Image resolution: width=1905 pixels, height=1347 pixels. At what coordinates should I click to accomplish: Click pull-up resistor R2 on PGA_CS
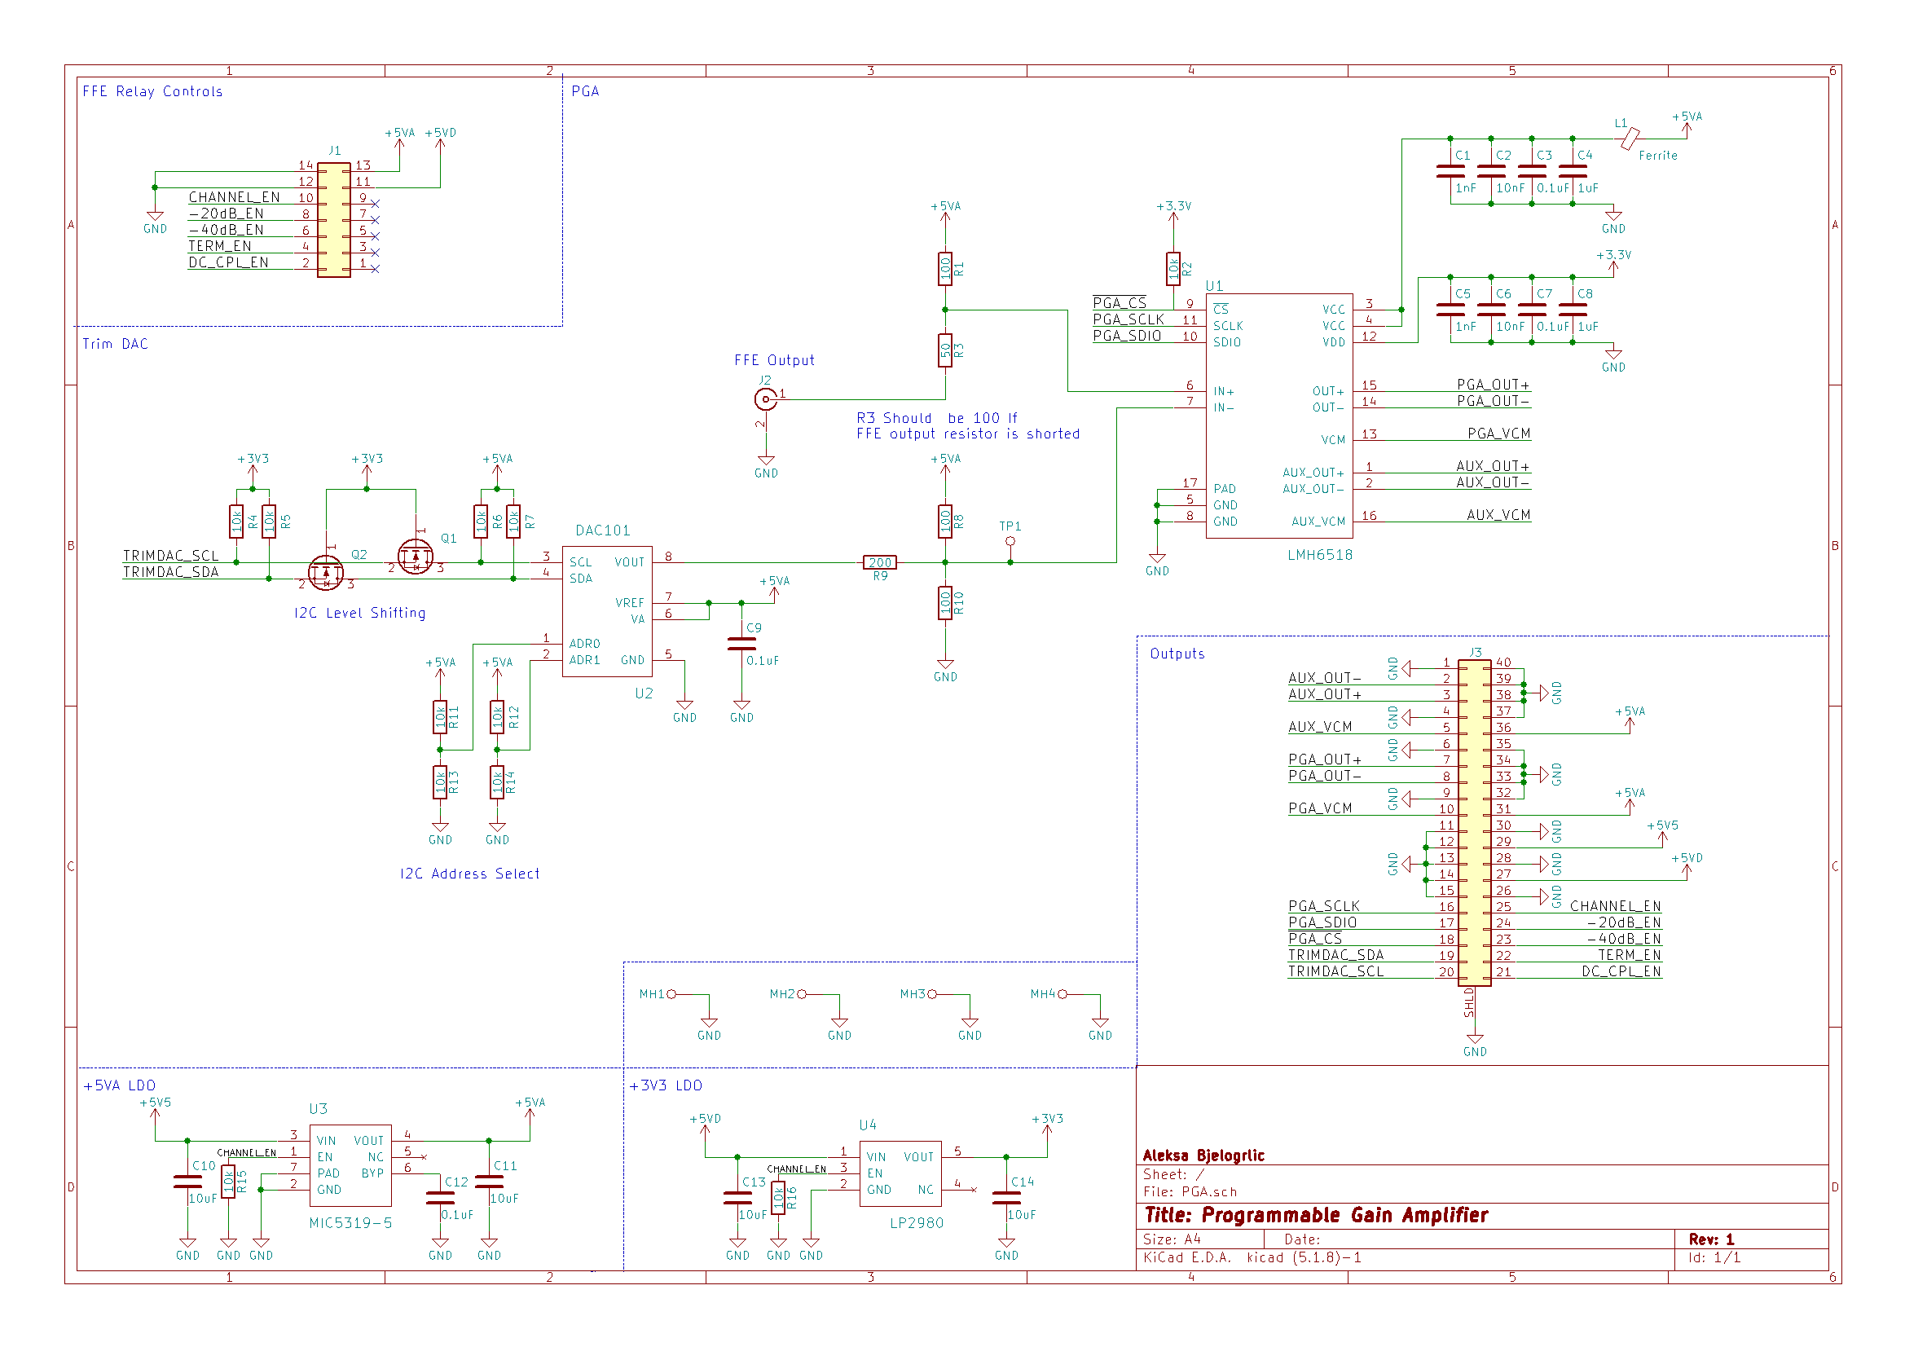pos(1173,269)
